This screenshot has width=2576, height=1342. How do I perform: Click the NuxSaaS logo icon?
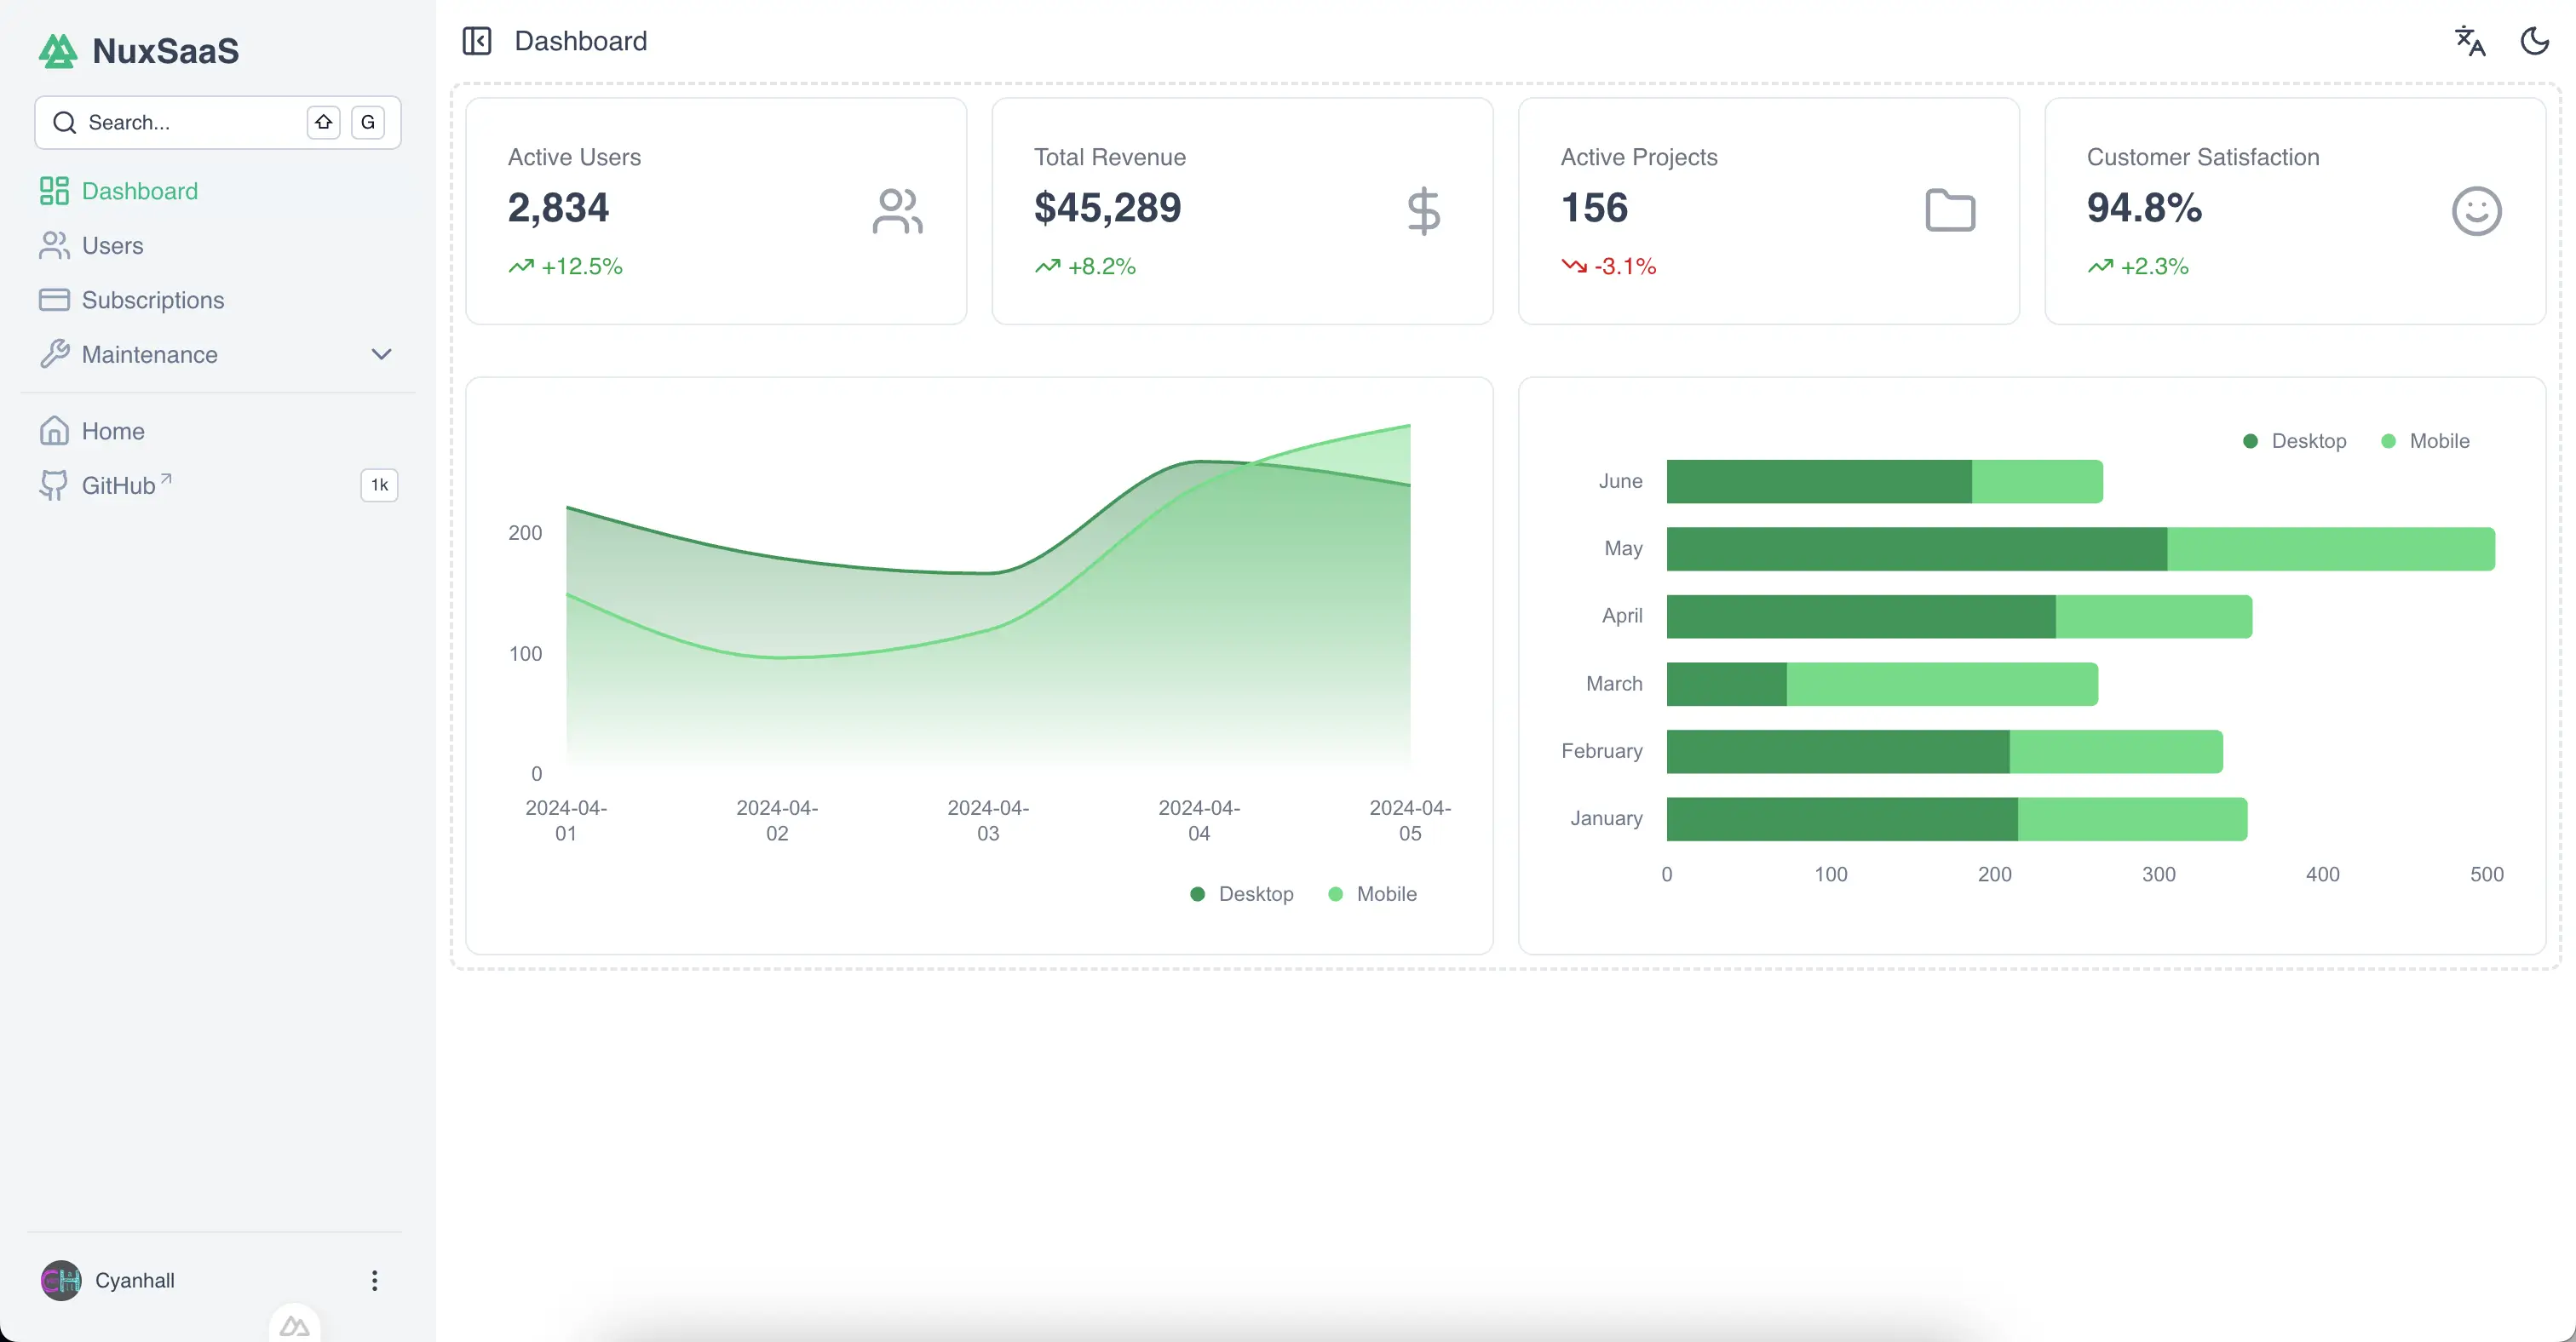57,50
